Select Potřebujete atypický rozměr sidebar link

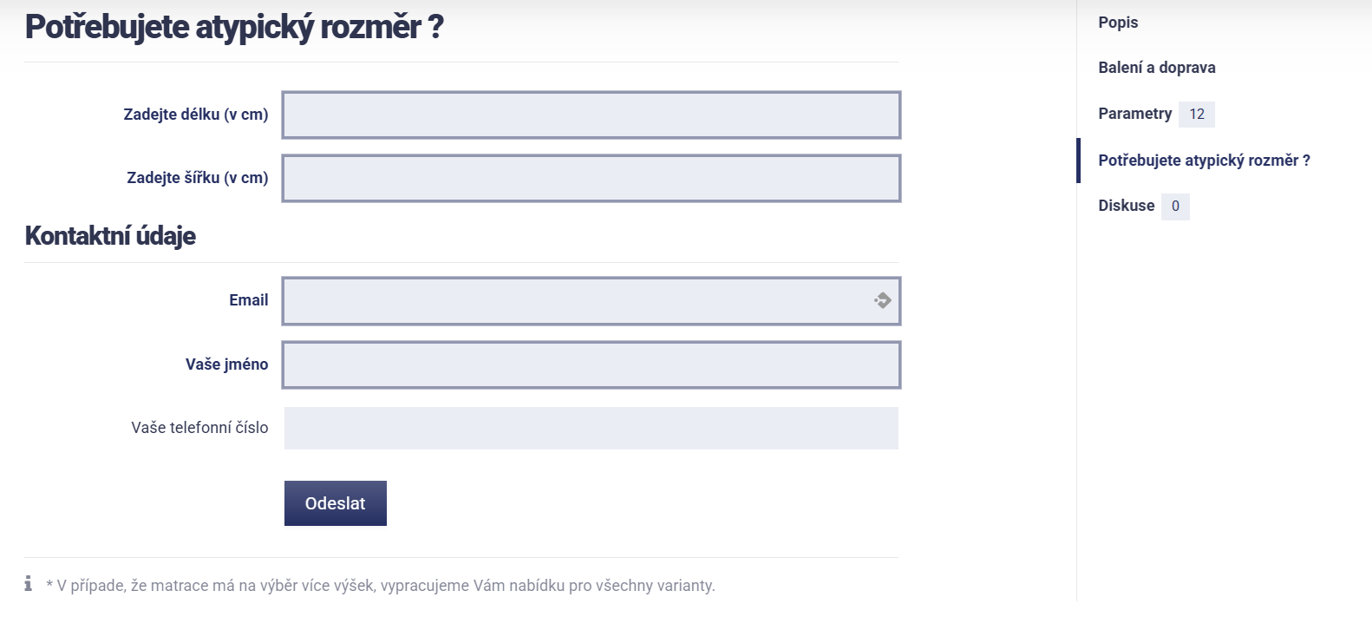pos(1204,161)
